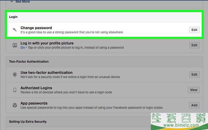
Task: Click the Setting Up Extra Security section header
Action: (x=28, y=122)
